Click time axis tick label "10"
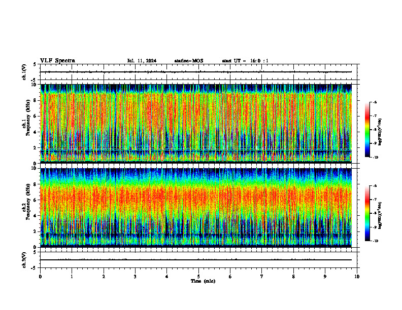This screenshot has width=402, height=310. click(x=357, y=277)
